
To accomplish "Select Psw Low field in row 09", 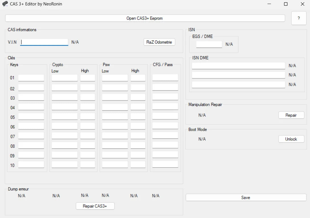I will [115, 155].
